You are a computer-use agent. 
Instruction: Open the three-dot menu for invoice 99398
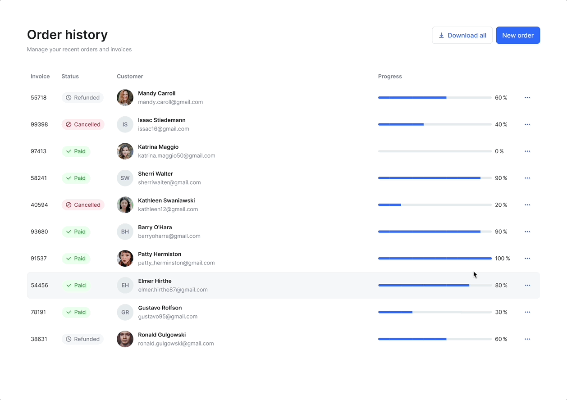527,124
